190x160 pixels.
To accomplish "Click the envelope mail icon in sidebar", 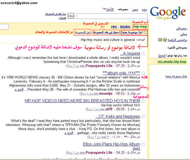I will click(160, 40).
